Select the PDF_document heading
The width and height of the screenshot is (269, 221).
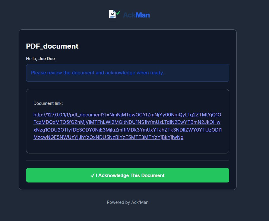click(x=52, y=46)
